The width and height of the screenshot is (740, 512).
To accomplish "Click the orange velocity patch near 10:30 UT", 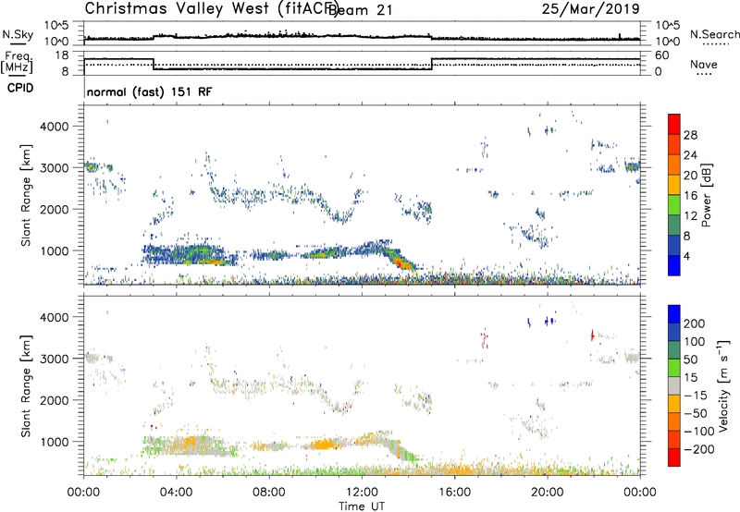I will [323, 444].
